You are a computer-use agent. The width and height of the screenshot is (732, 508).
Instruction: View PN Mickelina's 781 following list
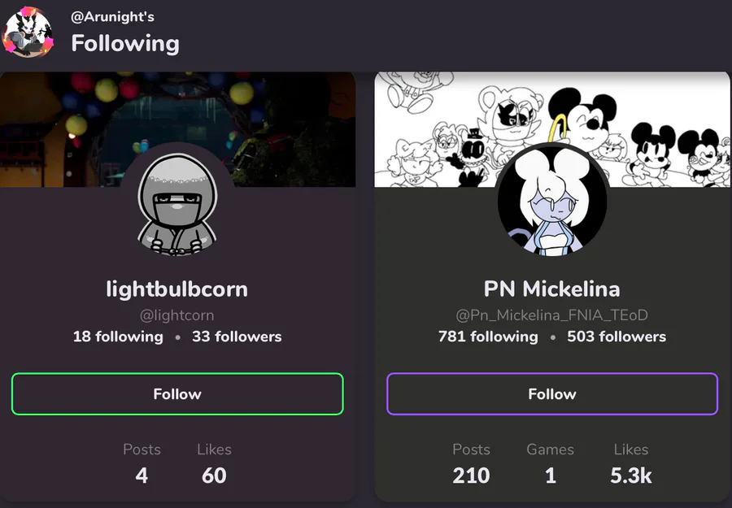pos(488,336)
